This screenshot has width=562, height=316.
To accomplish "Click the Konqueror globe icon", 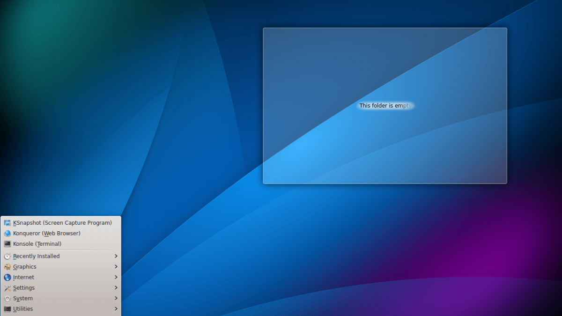I will 7,233.
